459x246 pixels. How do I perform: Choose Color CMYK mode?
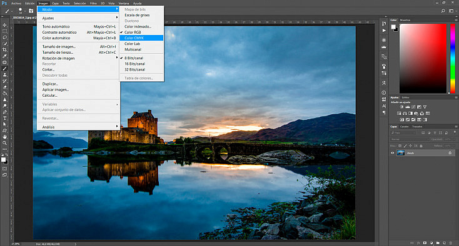(x=142, y=38)
